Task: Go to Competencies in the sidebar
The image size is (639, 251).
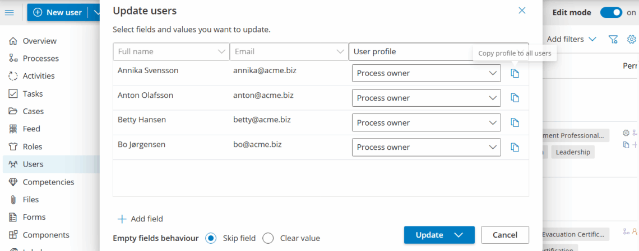Action: (x=48, y=182)
